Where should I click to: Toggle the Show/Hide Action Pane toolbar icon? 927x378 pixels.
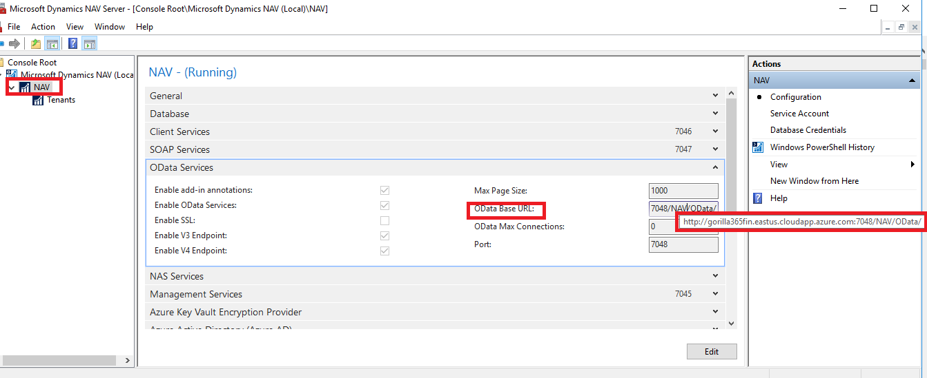89,44
